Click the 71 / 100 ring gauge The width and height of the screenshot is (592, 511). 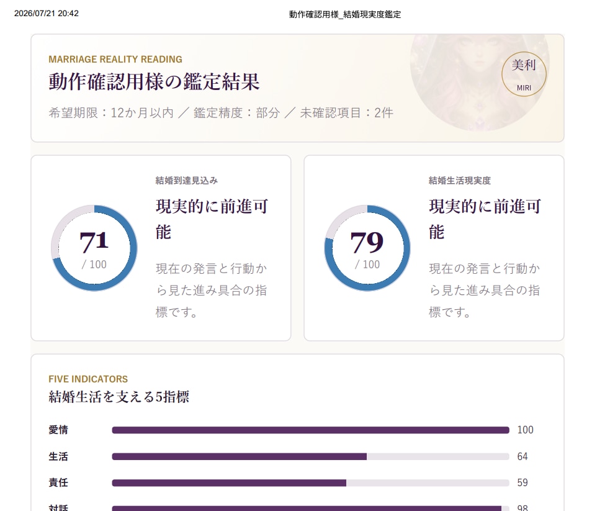click(x=94, y=248)
